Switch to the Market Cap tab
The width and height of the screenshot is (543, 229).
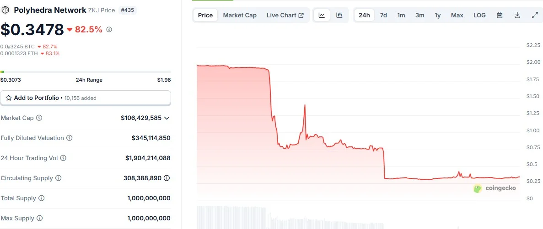[240, 15]
